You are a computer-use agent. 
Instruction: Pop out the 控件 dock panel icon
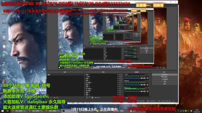(x=177, y=72)
